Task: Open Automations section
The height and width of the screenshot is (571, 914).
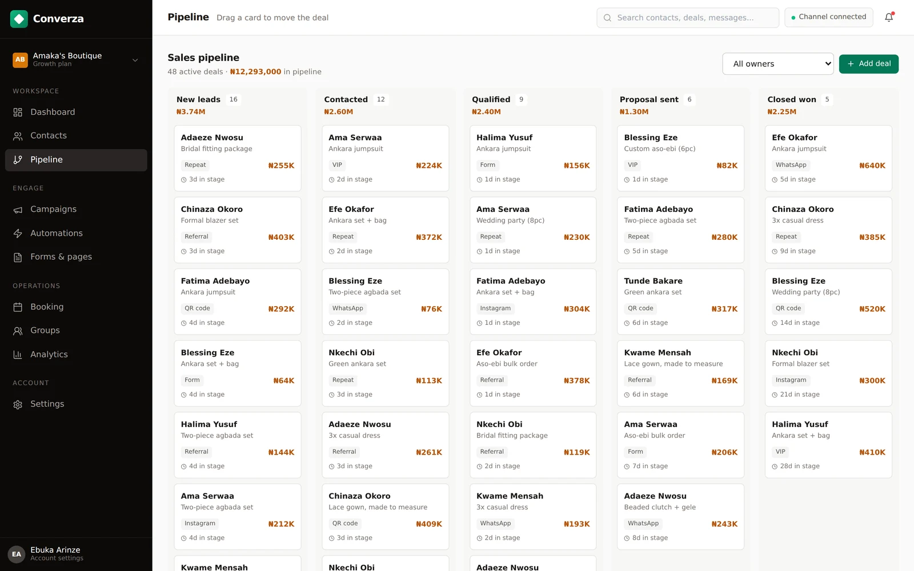Action: (76, 233)
